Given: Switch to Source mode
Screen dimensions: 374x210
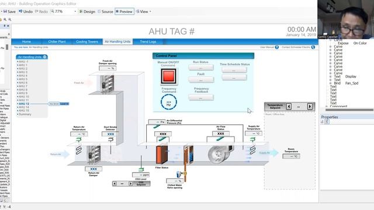Looking at the screenshot, I should pyautogui.click(x=105, y=12).
